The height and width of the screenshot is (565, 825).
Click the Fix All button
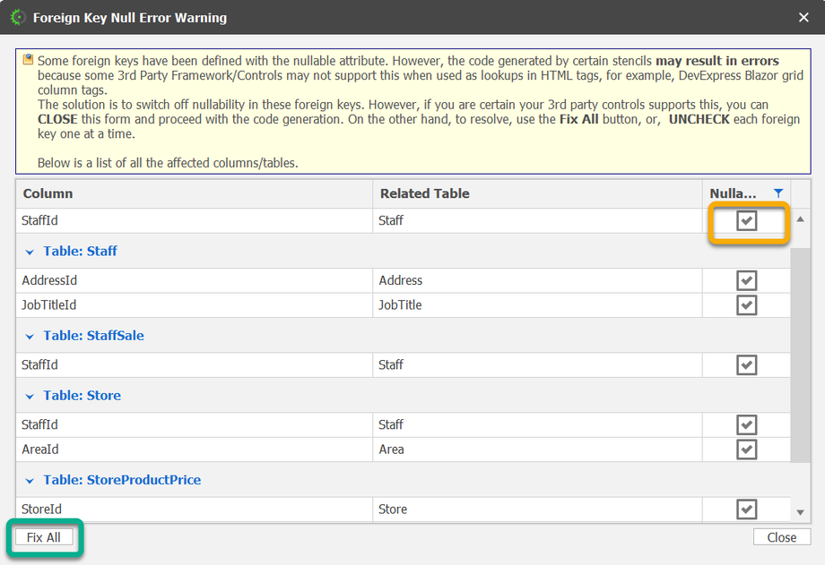pyautogui.click(x=44, y=537)
